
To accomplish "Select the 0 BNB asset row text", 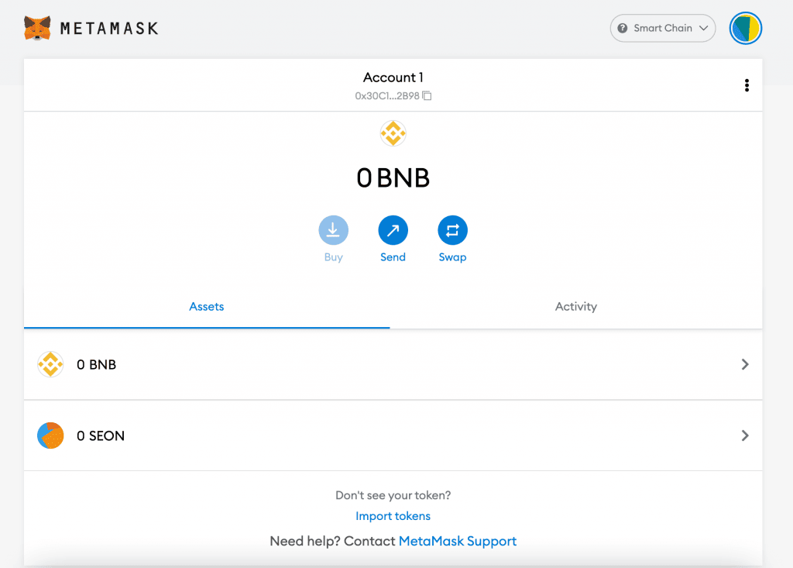I will click(x=97, y=364).
